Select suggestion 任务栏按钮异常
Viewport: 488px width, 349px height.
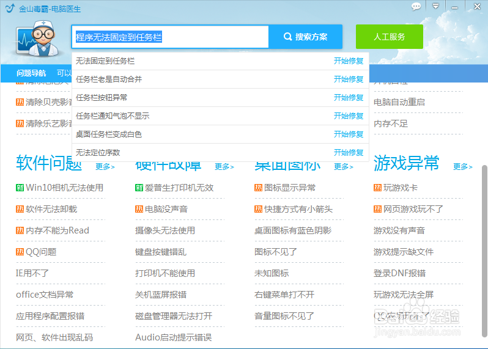pos(102,98)
